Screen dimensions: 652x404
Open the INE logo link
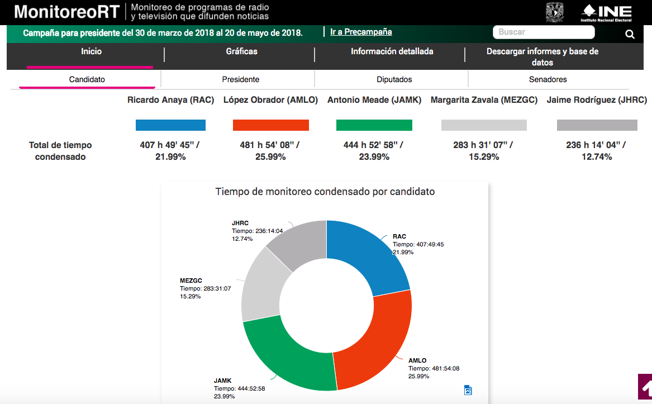(x=606, y=13)
